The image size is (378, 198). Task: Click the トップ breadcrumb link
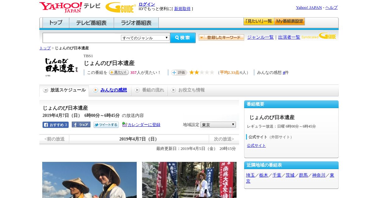tap(45, 48)
